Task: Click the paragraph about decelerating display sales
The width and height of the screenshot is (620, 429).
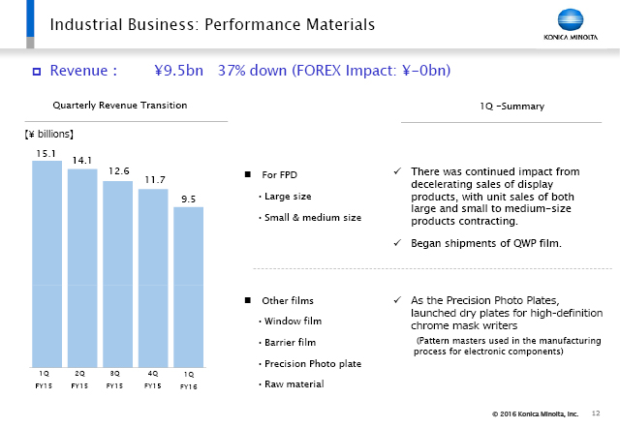Action: tap(495, 197)
